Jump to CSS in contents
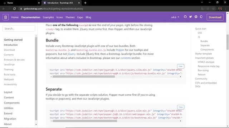Viewport: 229px width, 128px height. (x=200, y=33)
